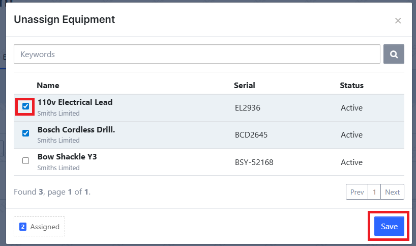Image resolution: width=416 pixels, height=246 pixels.
Task: Select page 1 in pagination
Action: pyautogui.click(x=374, y=192)
